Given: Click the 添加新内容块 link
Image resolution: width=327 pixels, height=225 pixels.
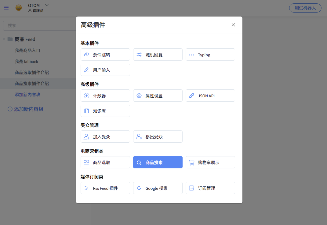Looking at the screenshot, I should tap(27, 95).
